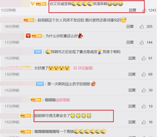Reply to 为什么你权重这么好 comment

(130, 42)
